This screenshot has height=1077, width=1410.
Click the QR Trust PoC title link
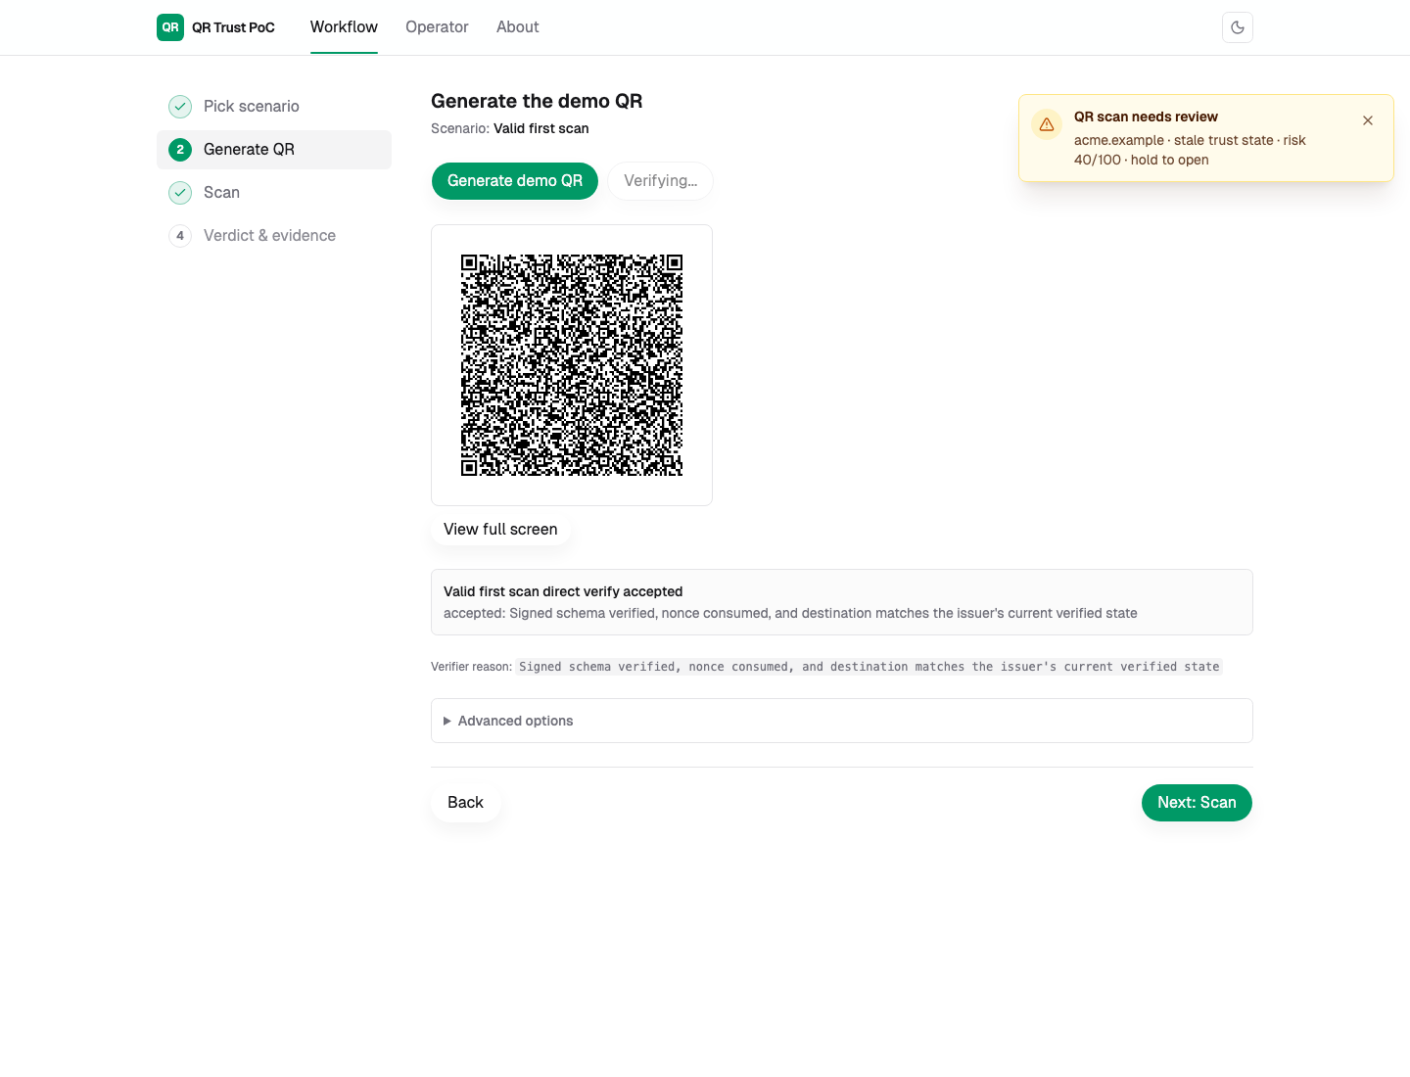click(x=233, y=27)
